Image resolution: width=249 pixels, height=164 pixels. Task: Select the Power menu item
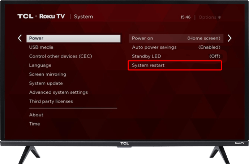pos(73,38)
